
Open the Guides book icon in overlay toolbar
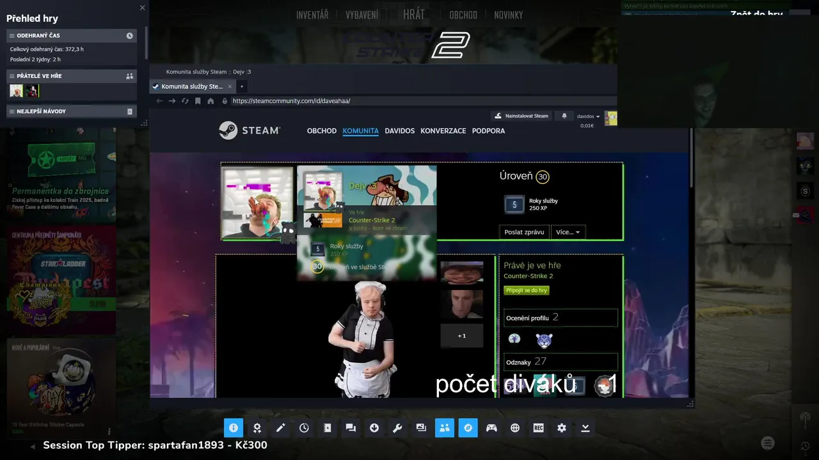point(328,428)
